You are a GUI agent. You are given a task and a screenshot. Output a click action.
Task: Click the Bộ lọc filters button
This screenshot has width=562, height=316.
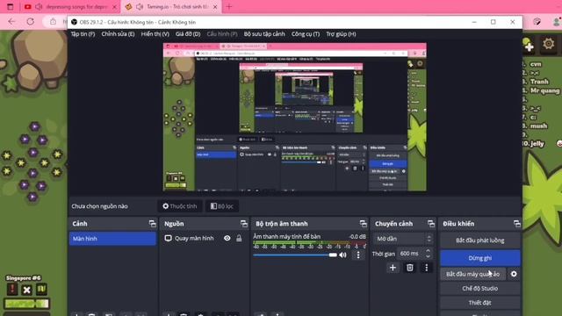(x=222, y=206)
